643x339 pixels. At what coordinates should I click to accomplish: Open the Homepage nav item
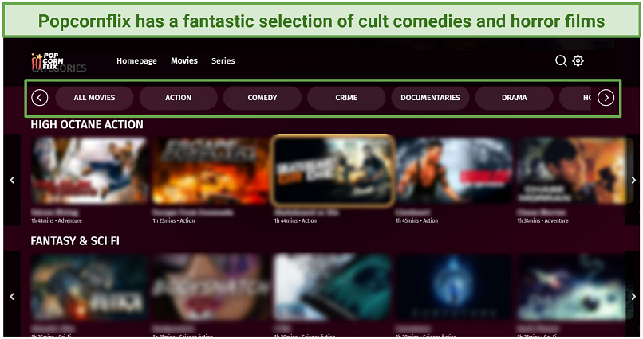pos(136,61)
